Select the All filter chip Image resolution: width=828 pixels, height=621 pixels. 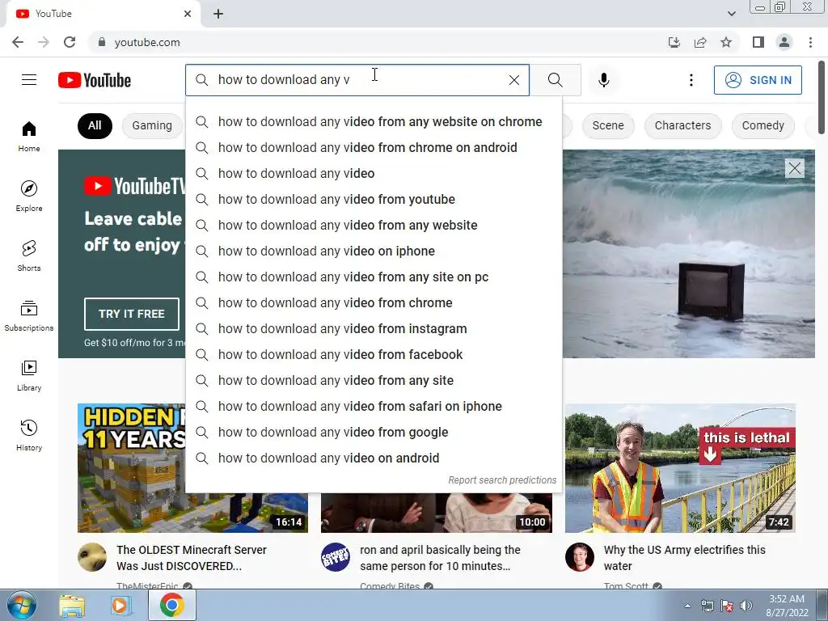95,125
